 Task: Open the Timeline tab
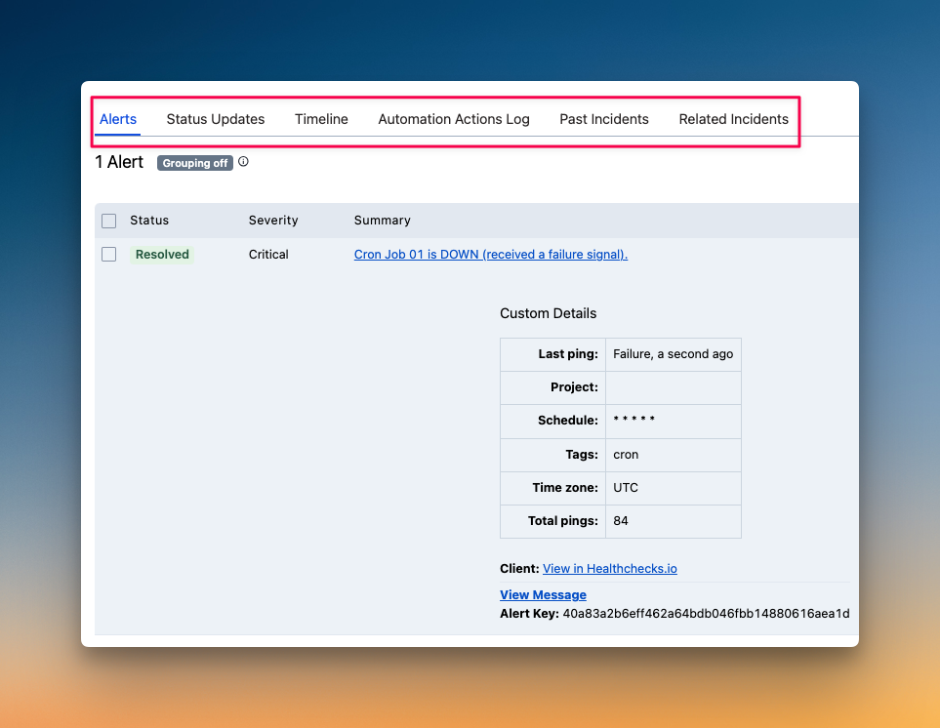[321, 119]
